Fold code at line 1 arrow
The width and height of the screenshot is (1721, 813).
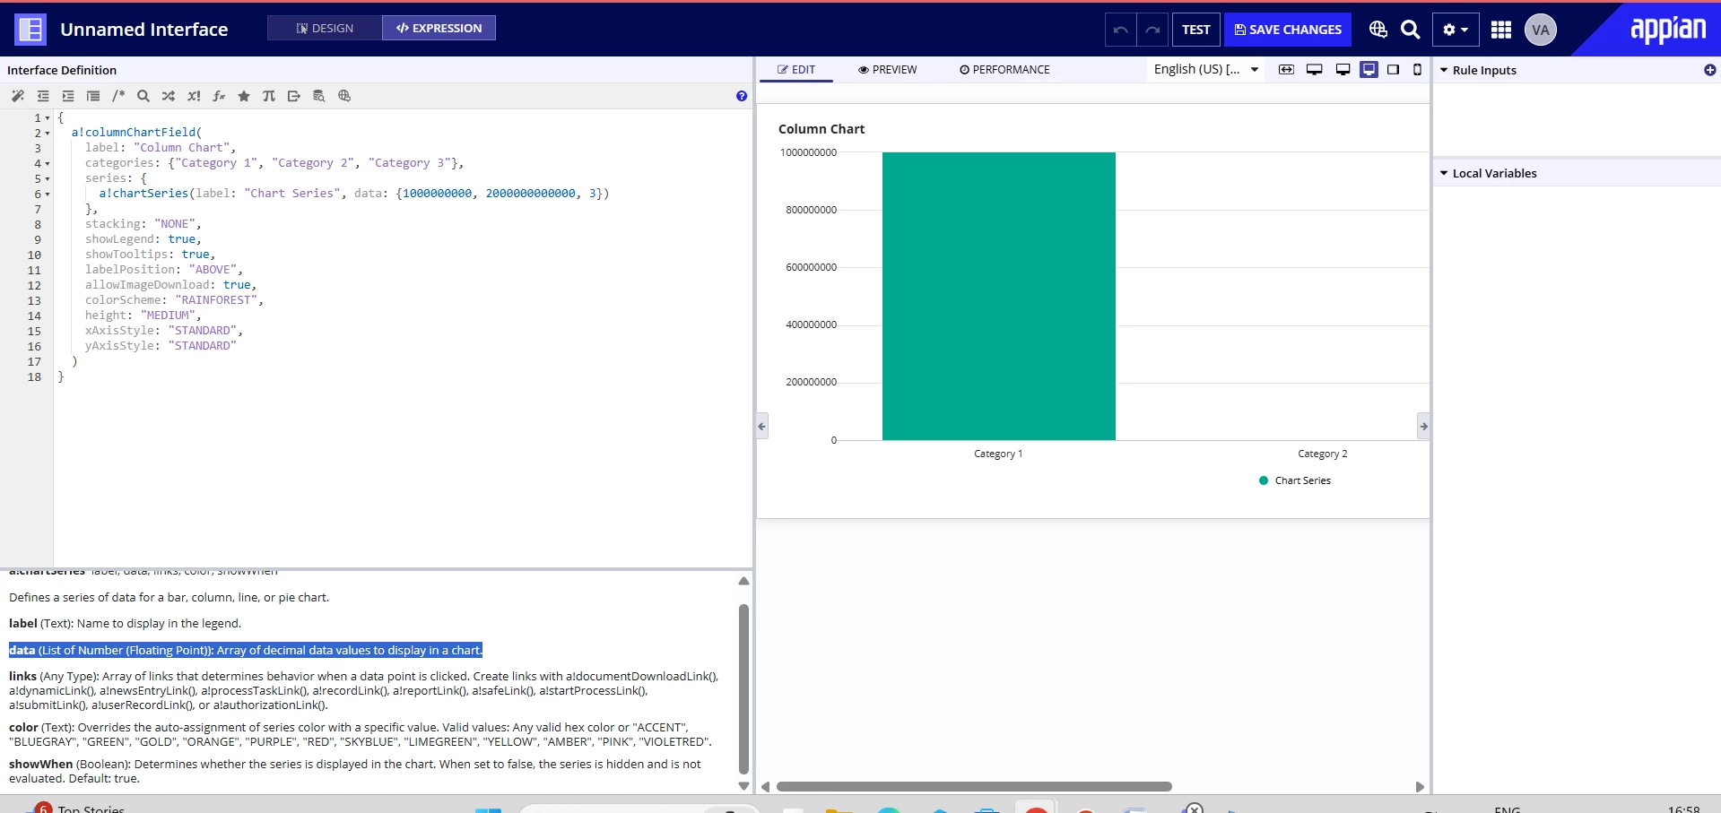point(48,118)
